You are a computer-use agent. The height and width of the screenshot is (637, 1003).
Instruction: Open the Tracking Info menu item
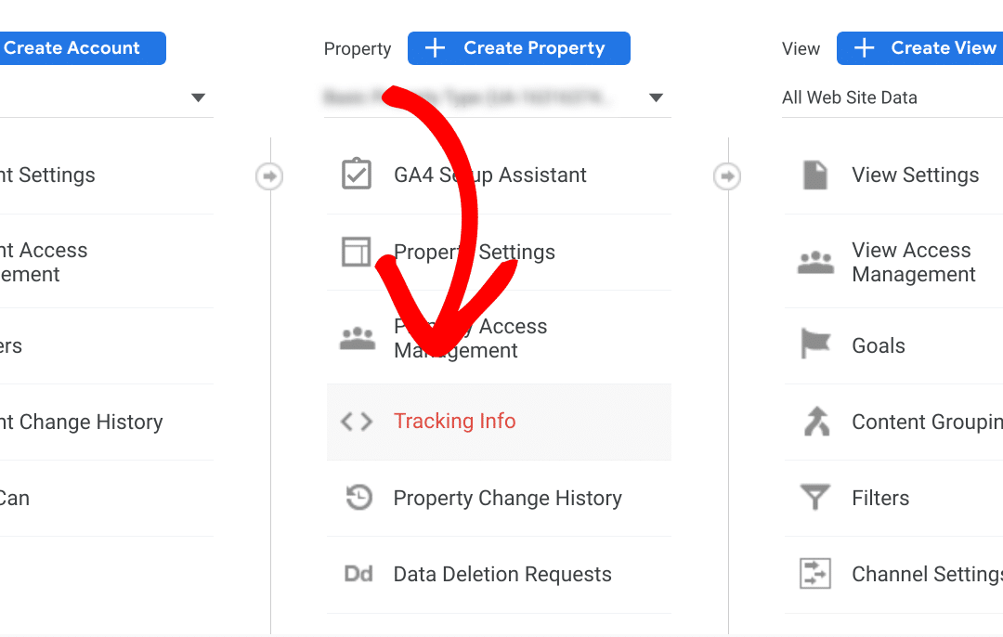tap(454, 422)
